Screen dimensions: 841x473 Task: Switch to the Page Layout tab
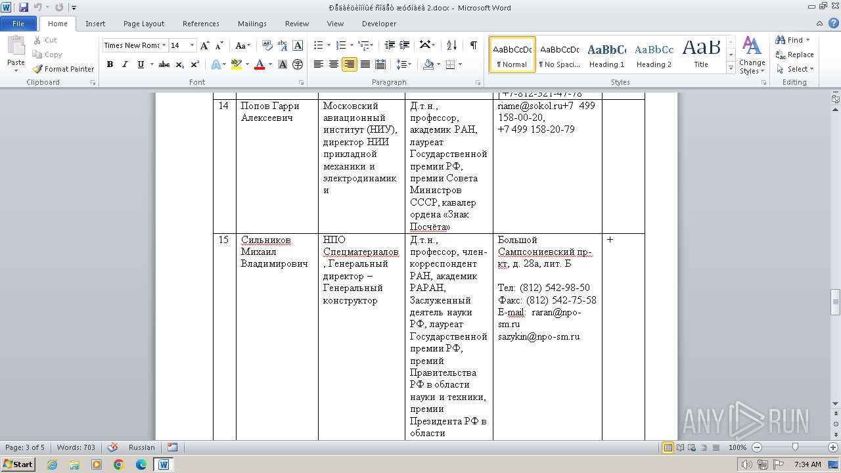click(144, 24)
